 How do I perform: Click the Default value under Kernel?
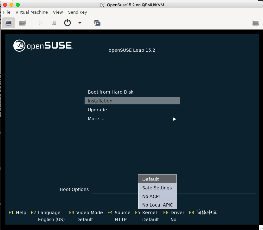(x=151, y=220)
